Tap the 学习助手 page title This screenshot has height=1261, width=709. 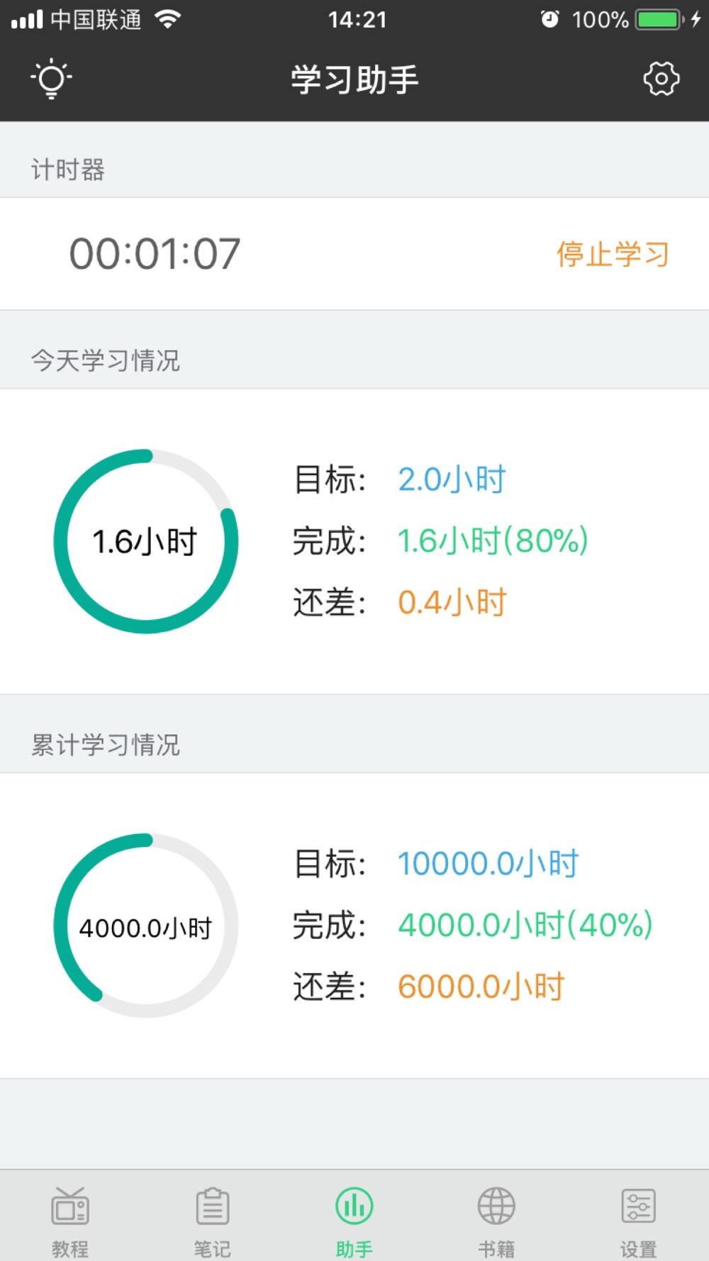354,79
